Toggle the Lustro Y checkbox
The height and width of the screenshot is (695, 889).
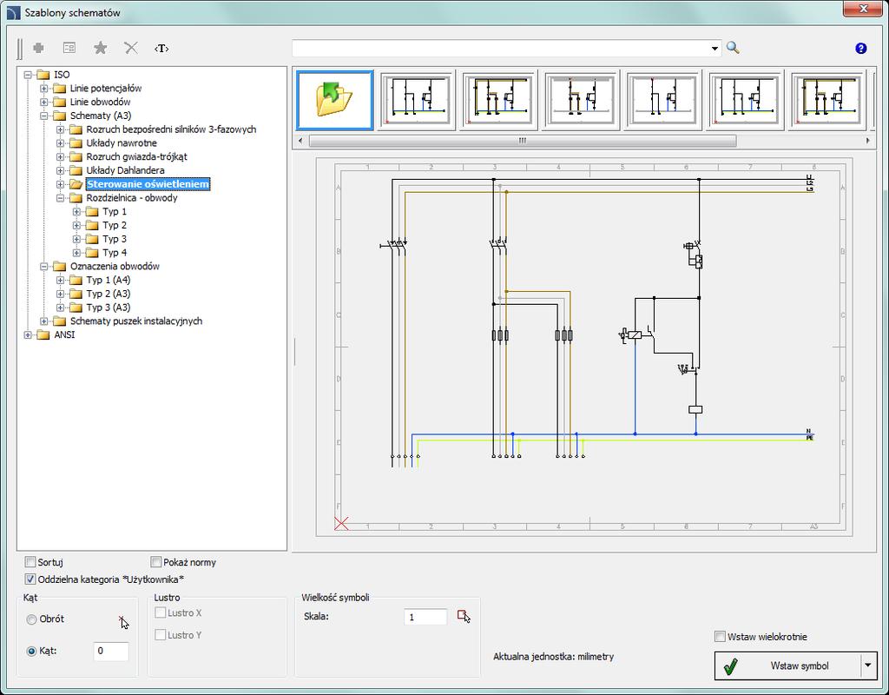pyautogui.click(x=161, y=635)
